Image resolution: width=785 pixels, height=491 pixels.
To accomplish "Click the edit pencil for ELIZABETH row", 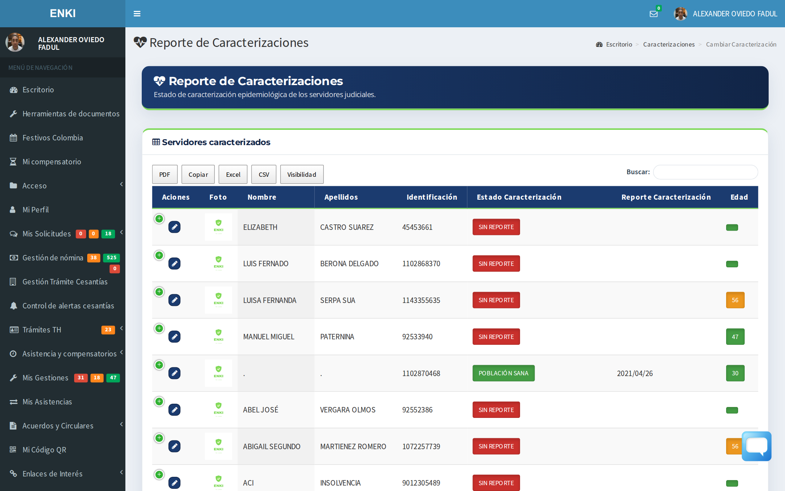I will [174, 227].
